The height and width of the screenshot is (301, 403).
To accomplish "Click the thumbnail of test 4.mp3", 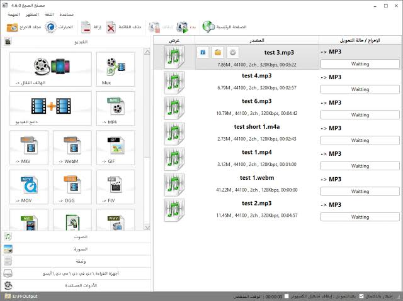I will [x=174, y=82].
